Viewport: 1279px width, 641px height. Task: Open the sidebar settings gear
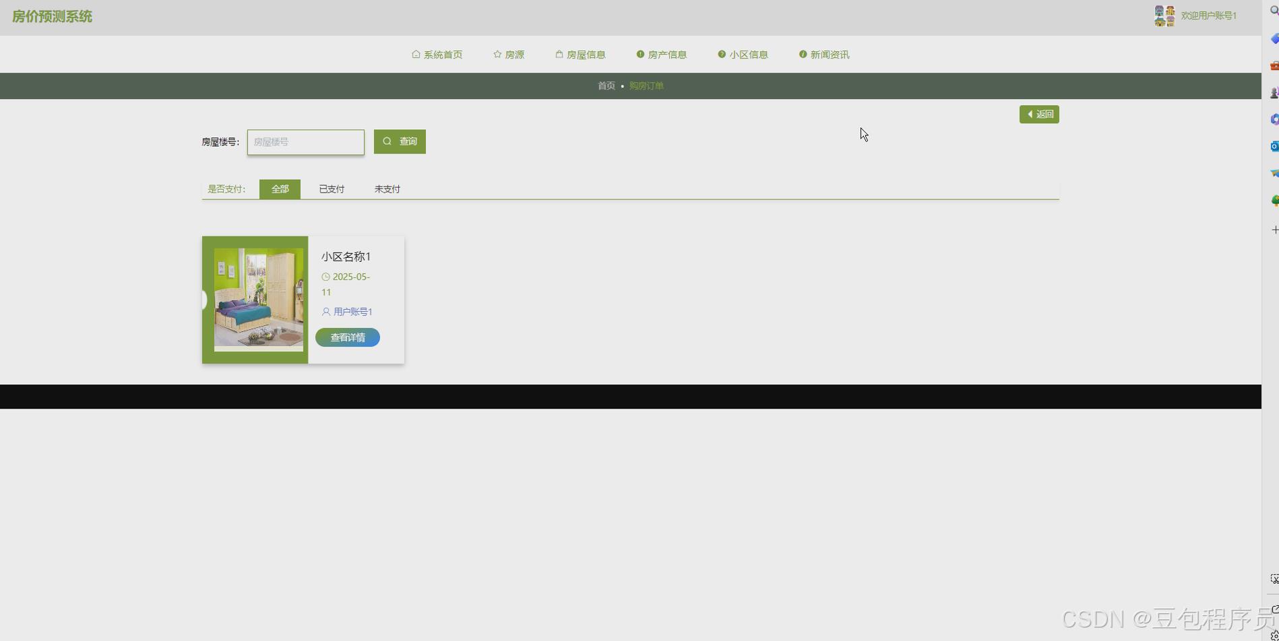pos(1275,636)
